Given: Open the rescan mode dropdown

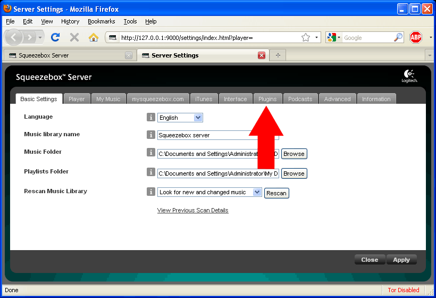Looking at the screenshot, I should click(209, 192).
